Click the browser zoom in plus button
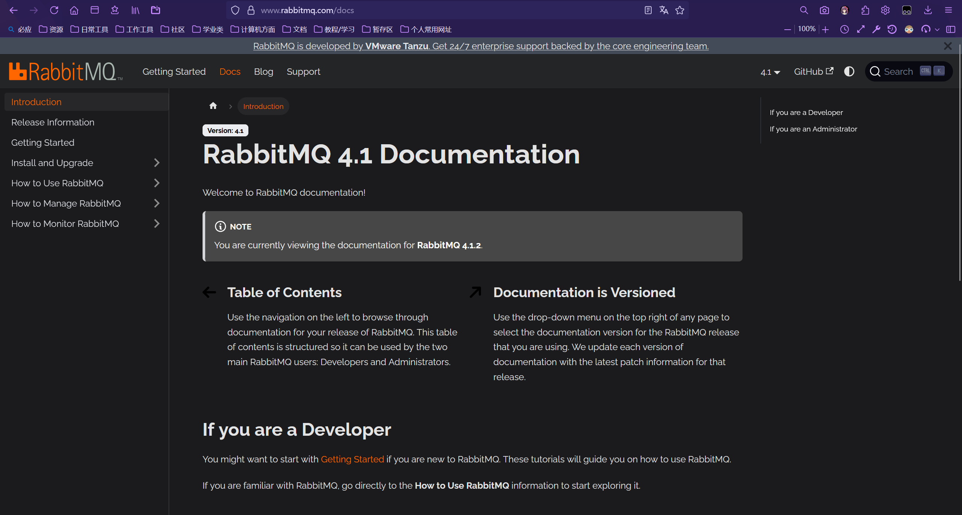The image size is (962, 515). pos(825,29)
